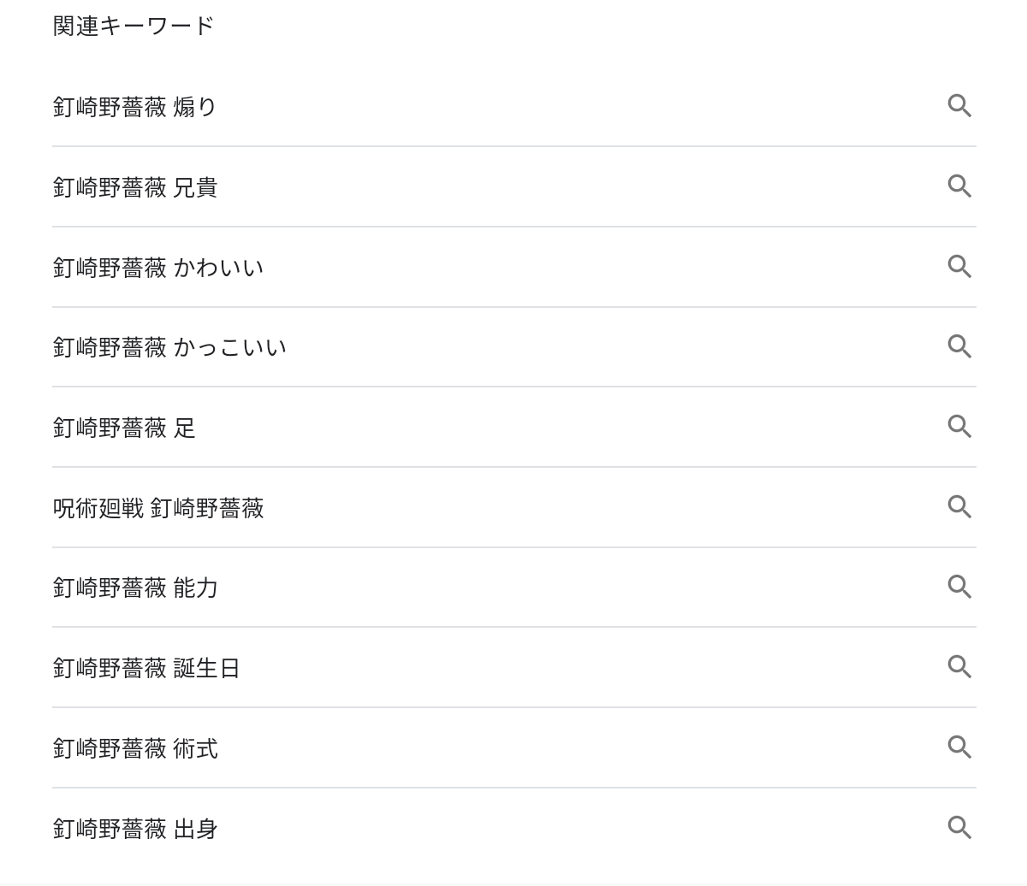1027x886 pixels.
Task: Choose the 釘崎野薔薇 かっこいい suggestion
Action: click(x=169, y=347)
